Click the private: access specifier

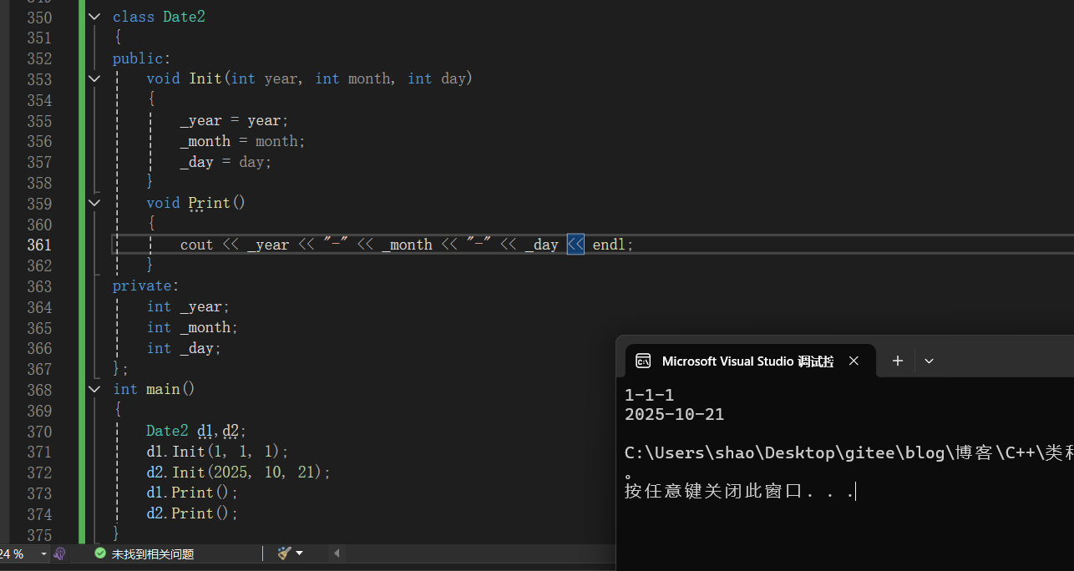(146, 285)
